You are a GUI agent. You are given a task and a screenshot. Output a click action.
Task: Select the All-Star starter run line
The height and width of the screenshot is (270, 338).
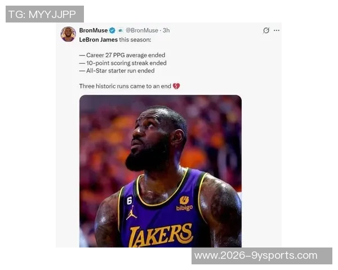point(117,71)
